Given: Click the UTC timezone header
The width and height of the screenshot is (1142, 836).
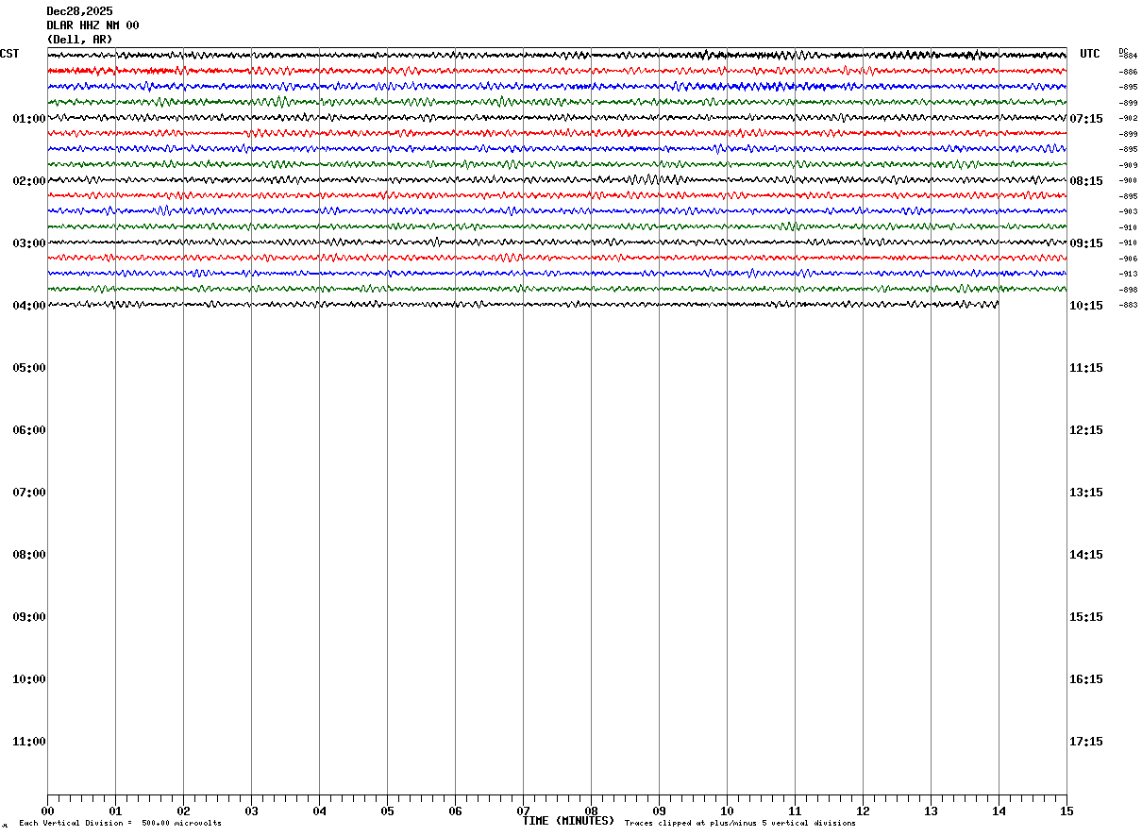Looking at the screenshot, I should click(x=1090, y=54).
